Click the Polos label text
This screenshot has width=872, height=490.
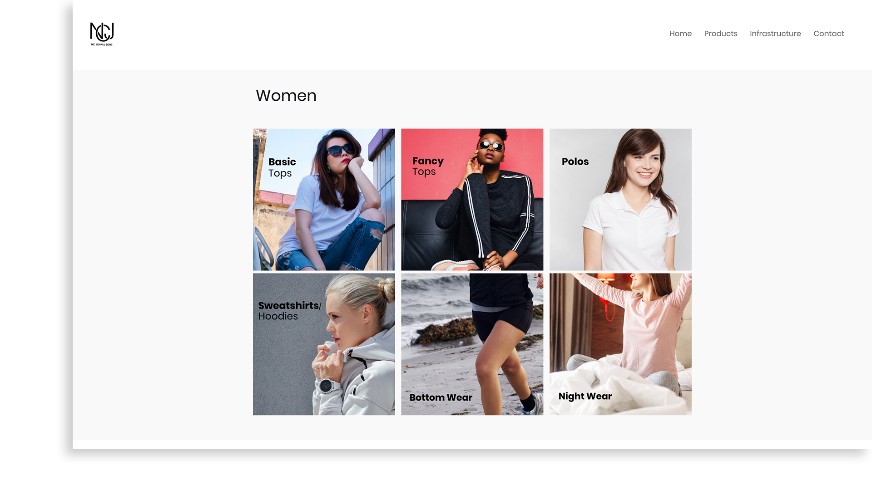[575, 162]
